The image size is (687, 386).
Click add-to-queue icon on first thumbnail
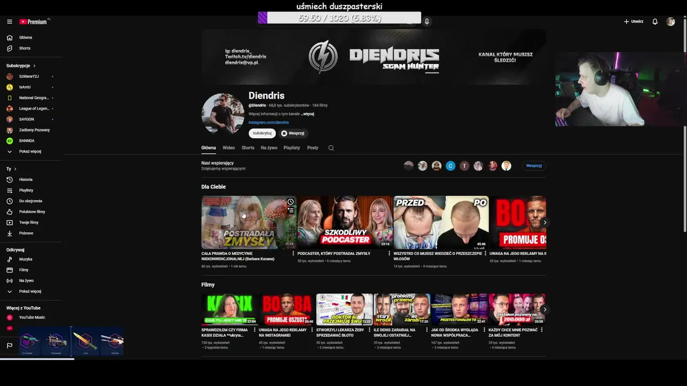click(x=290, y=211)
